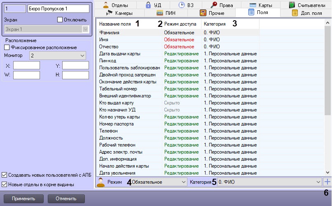Expand the Режим combo box

(159, 182)
